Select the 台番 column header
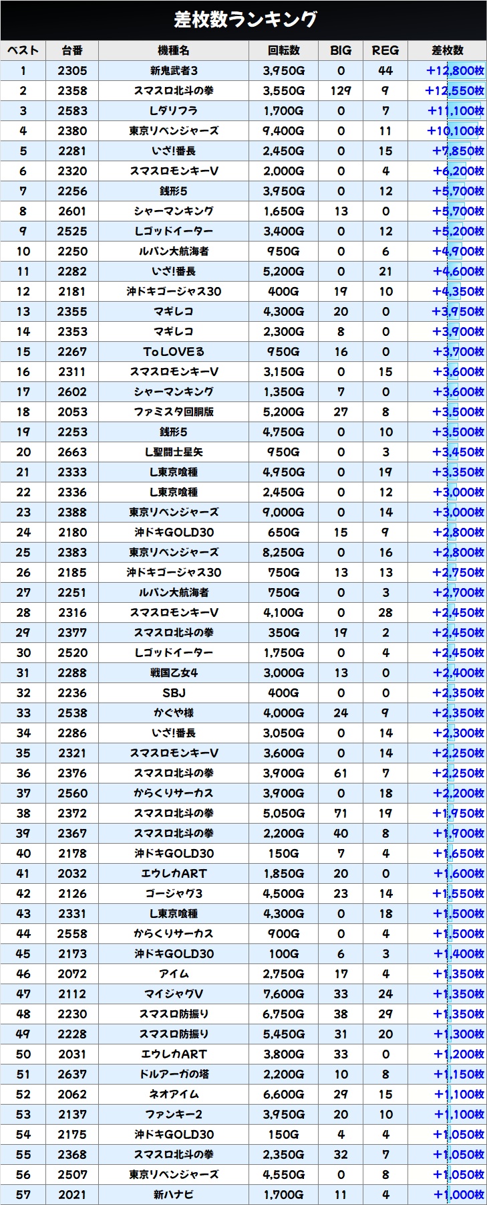The image size is (487, 1205). tap(72, 51)
